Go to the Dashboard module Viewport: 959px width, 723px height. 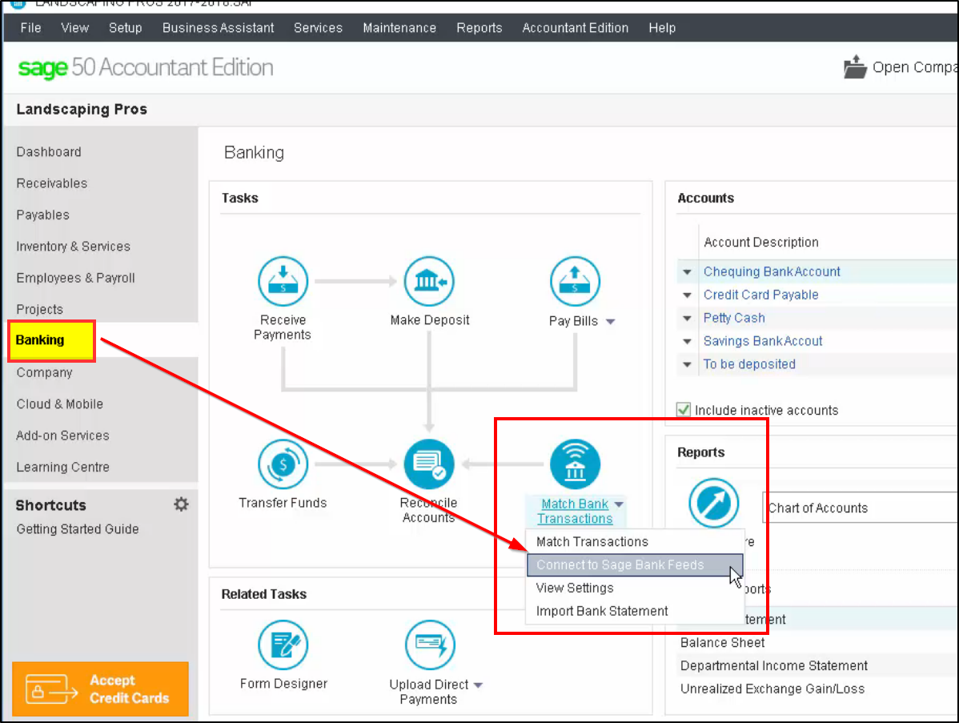pyautogui.click(x=49, y=151)
